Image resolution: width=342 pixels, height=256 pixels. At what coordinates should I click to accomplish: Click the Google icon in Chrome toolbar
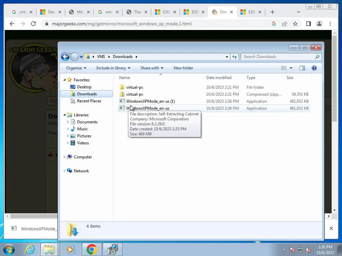coord(274,24)
